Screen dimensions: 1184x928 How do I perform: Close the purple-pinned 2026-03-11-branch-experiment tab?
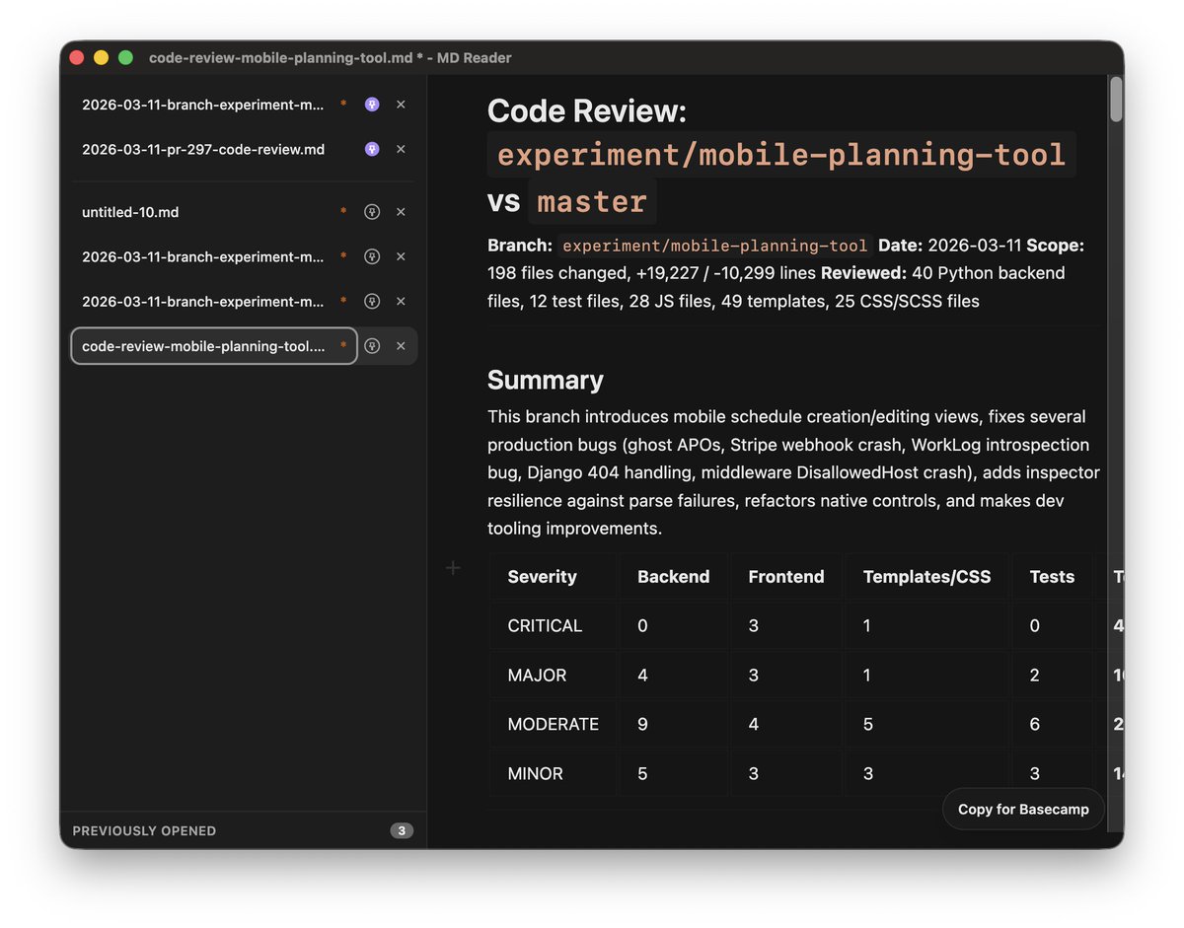(401, 105)
